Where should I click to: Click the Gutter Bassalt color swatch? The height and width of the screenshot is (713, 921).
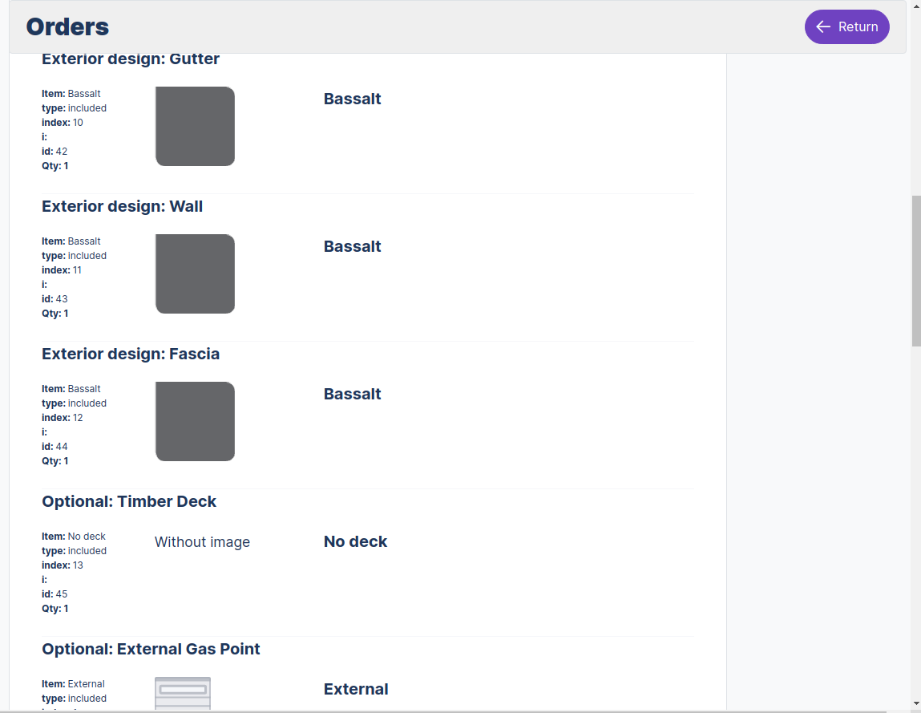(x=195, y=126)
